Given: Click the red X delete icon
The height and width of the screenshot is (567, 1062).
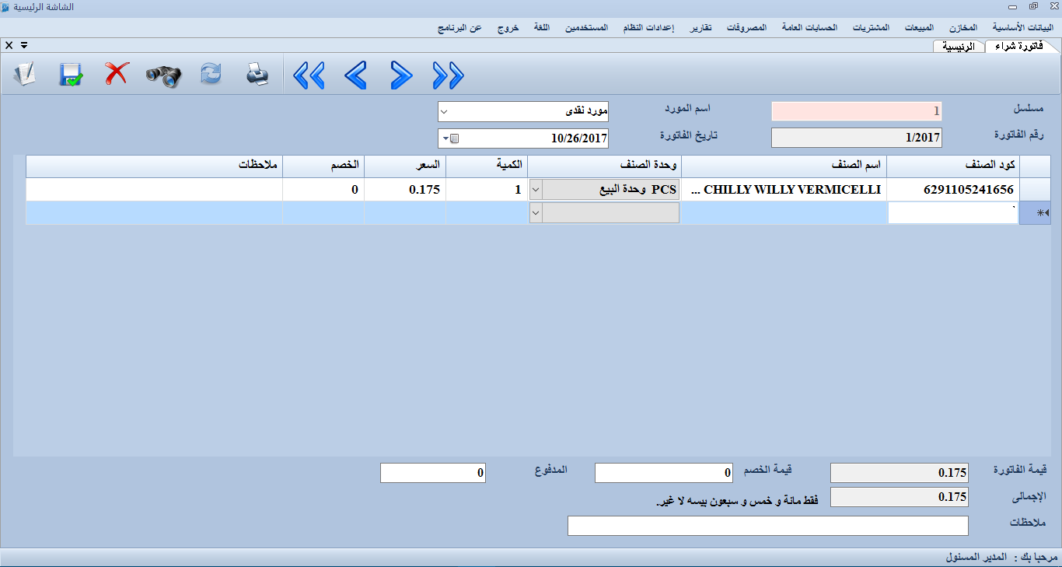Looking at the screenshot, I should point(117,75).
